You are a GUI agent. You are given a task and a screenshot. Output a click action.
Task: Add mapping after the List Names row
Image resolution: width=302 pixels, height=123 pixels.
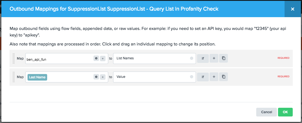214,58
